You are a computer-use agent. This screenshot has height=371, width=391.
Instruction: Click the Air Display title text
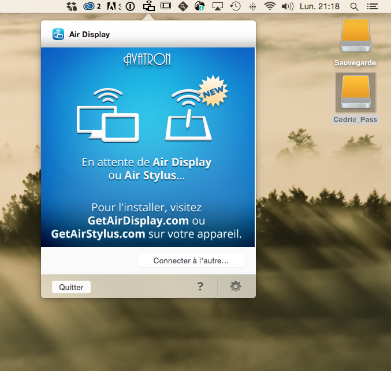click(x=90, y=34)
